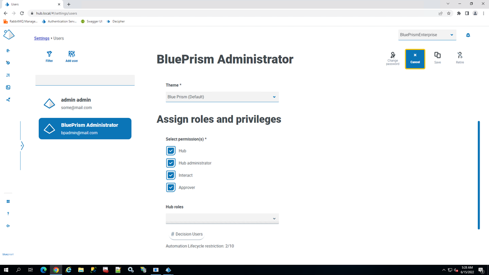Open the Change password action

(393, 59)
